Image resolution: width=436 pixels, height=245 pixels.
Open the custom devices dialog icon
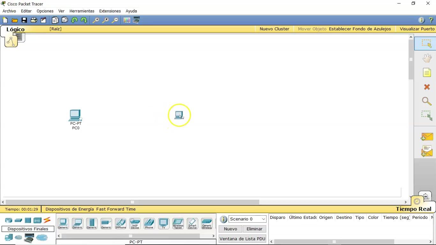[136, 20]
